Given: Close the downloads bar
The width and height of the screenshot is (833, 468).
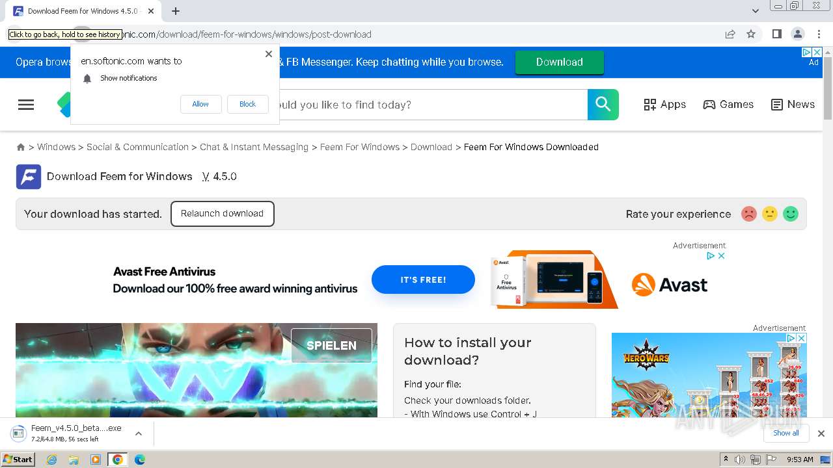Looking at the screenshot, I should point(821,434).
